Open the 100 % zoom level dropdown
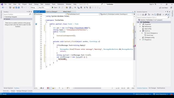Screen dimensions: 174x98 [37, 88]
